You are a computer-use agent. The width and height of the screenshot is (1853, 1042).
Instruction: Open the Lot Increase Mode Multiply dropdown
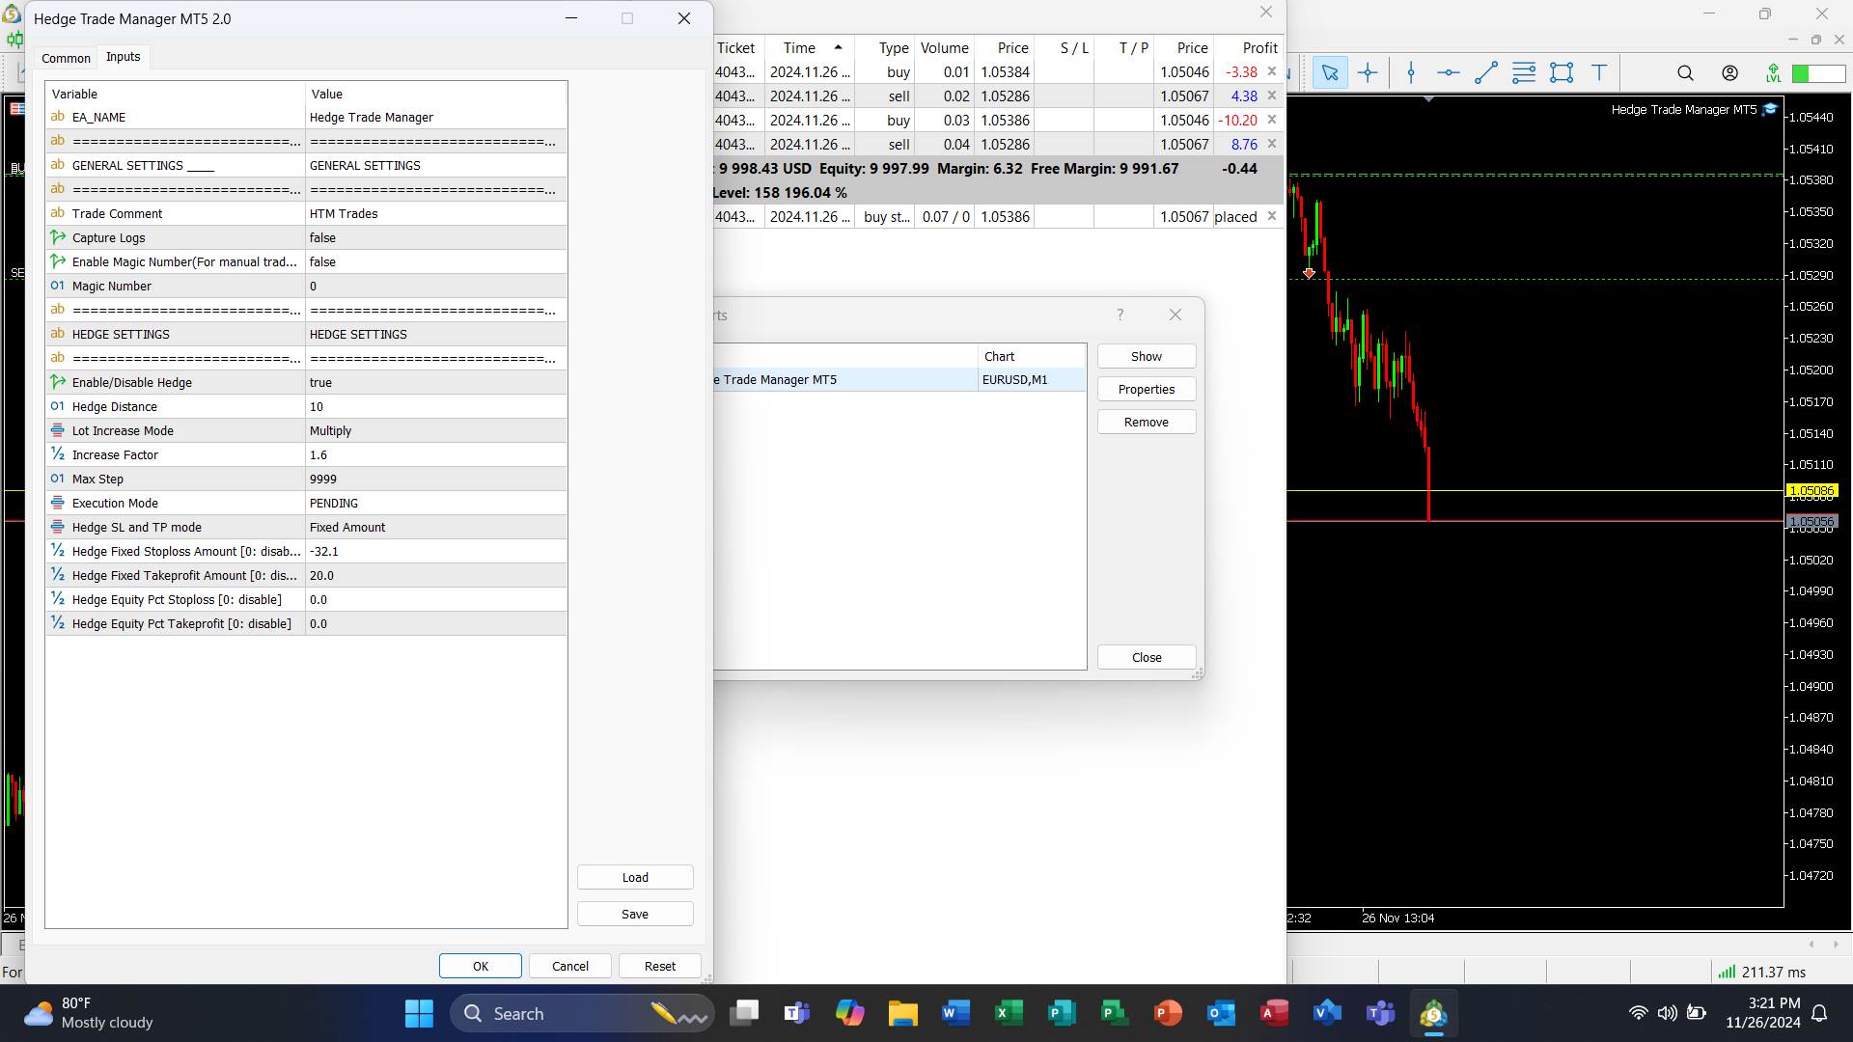436,430
